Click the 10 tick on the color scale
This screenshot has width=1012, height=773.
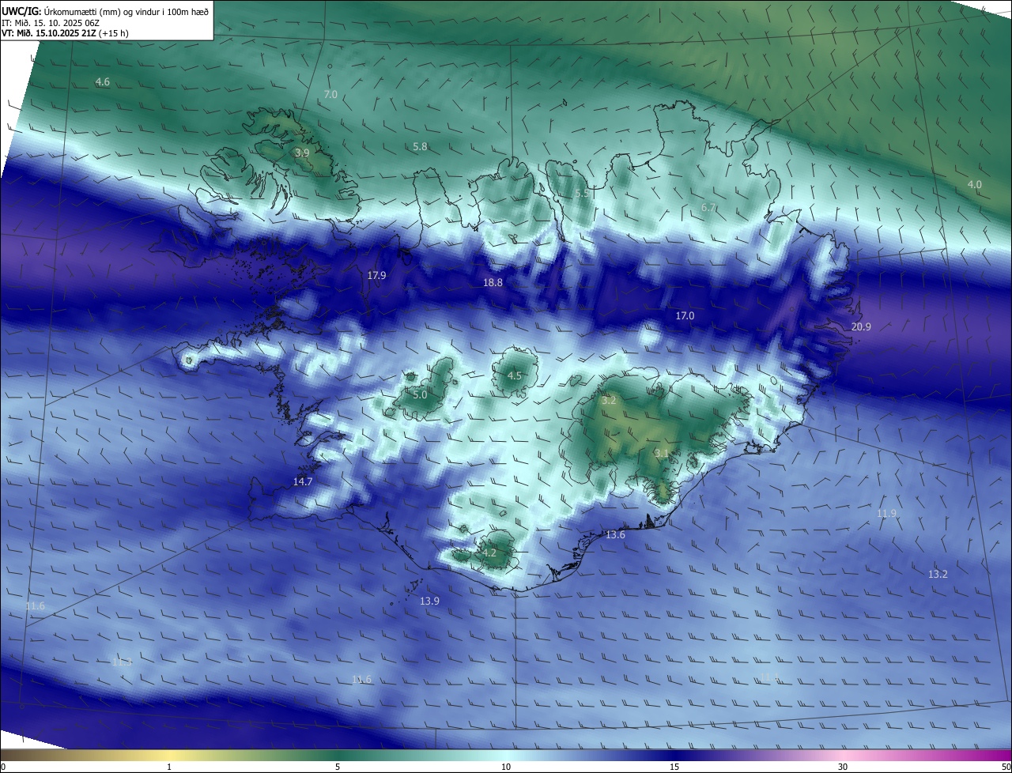tap(506, 767)
